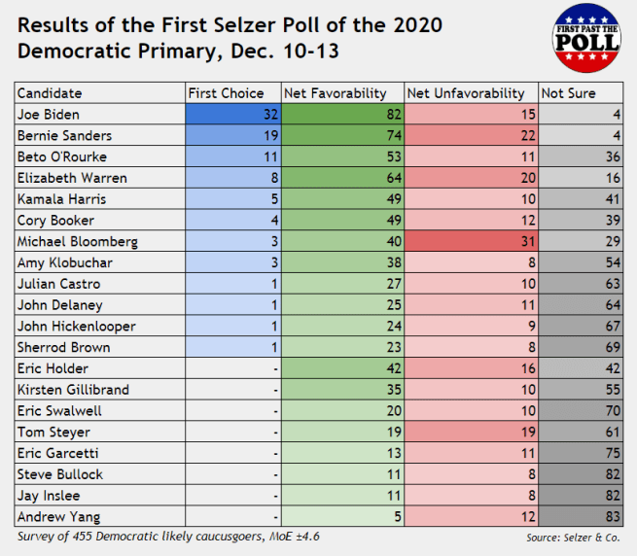Select Biden's green Net Favorability cell 82
637x556 pixels.
(340, 115)
